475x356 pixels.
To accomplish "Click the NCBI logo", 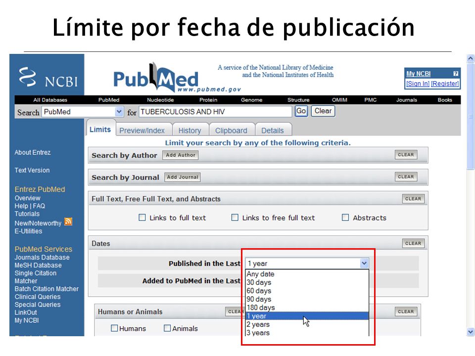I will 48,77.
